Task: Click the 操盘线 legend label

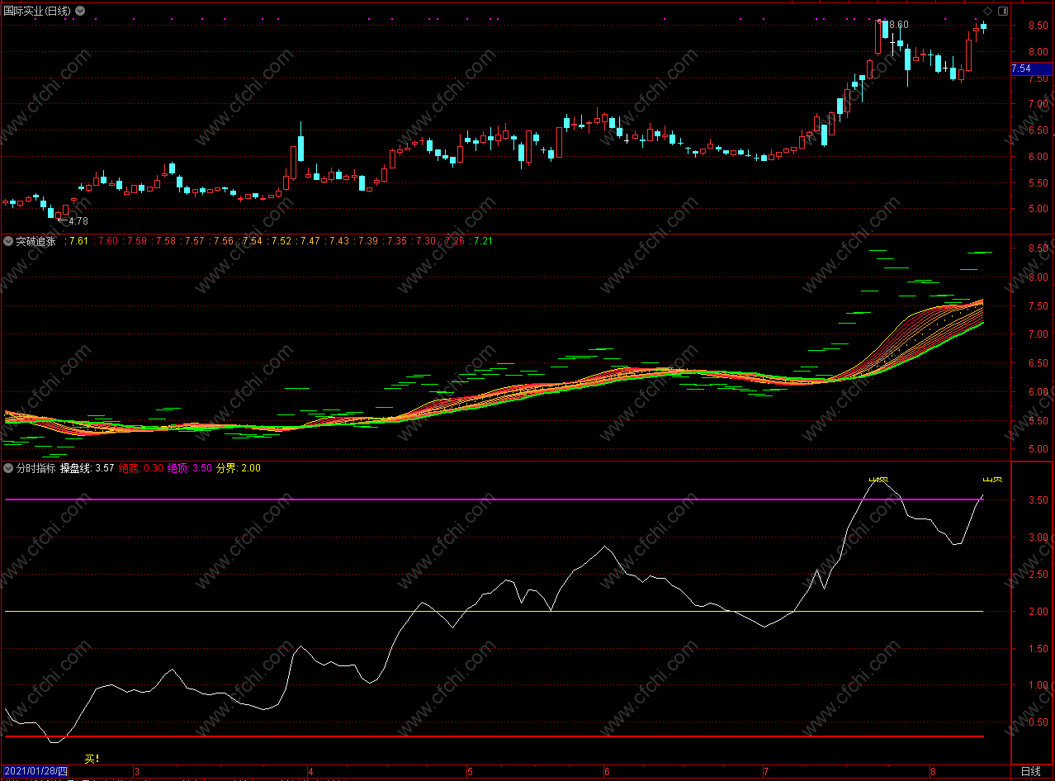Action: point(76,468)
